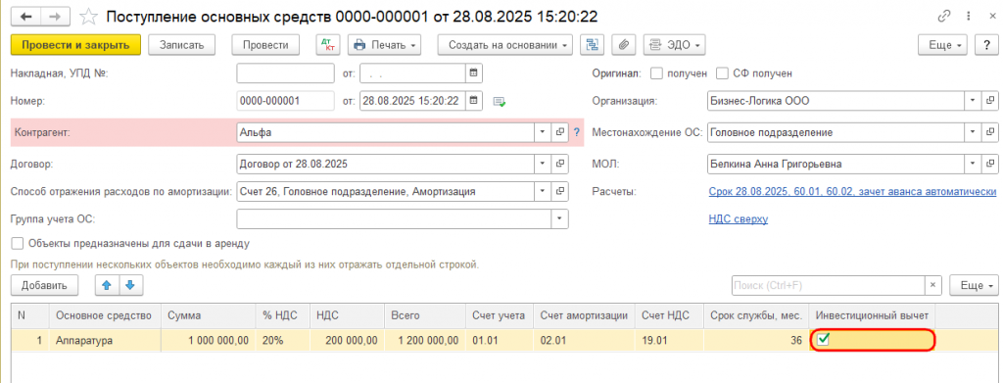Show Дт/Кт accounting entries
The width and height of the screenshot is (1003, 383).
click(329, 45)
